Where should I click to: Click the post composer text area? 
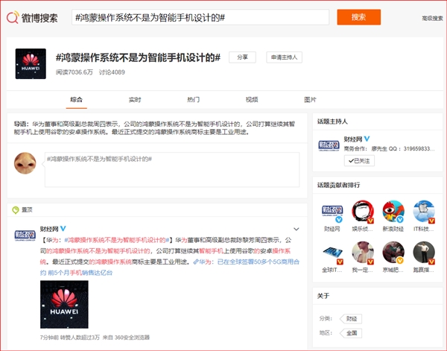[x=172, y=170]
